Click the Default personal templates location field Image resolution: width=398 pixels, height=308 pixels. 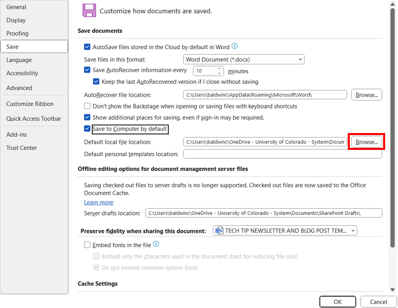click(x=282, y=154)
